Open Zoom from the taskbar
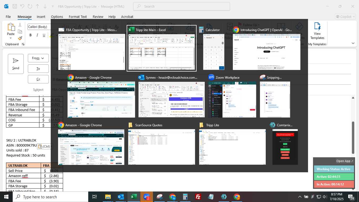Viewport: 359px width, 202px height. (146, 197)
